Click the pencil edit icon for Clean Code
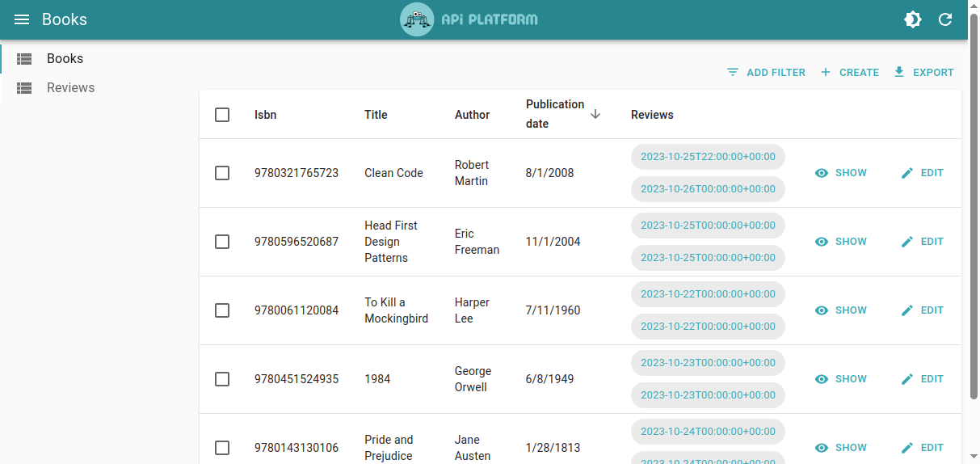Viewport: 980px width, 464px height. (907, 173)
